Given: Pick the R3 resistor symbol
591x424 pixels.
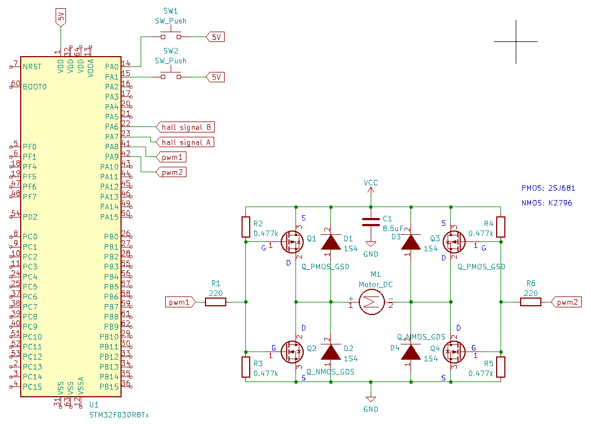Looking at the screenshot, I should pyautogui.click(x=246, y=367).
